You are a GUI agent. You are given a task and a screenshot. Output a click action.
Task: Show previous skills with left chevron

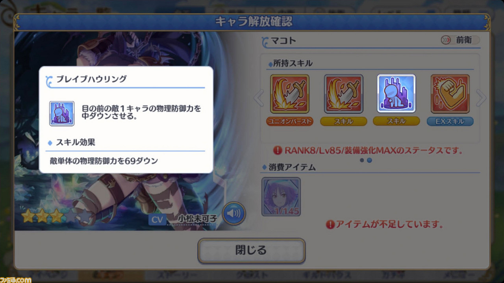(x=259, y=98)
